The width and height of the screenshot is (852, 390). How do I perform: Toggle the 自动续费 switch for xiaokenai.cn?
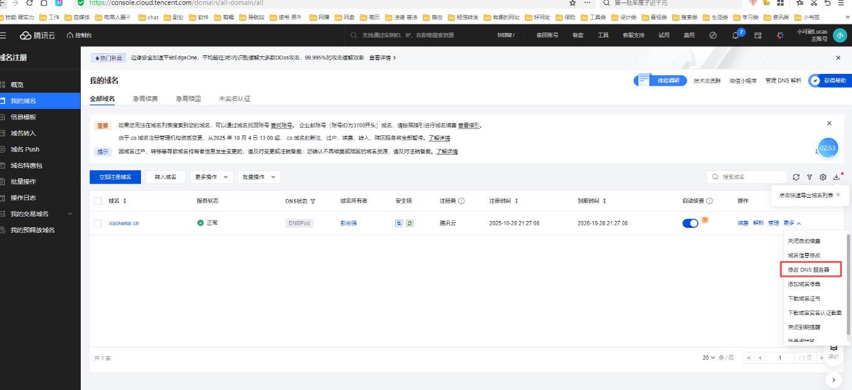tap(690, 223)
